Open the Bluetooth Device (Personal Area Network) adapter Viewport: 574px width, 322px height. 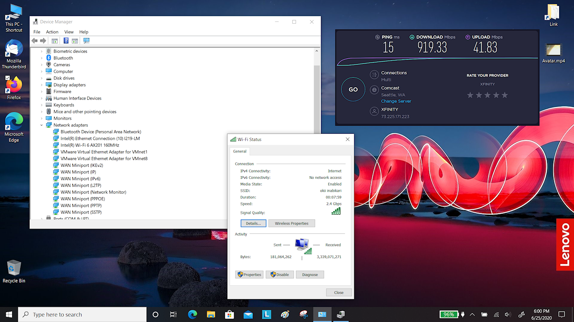100,132
